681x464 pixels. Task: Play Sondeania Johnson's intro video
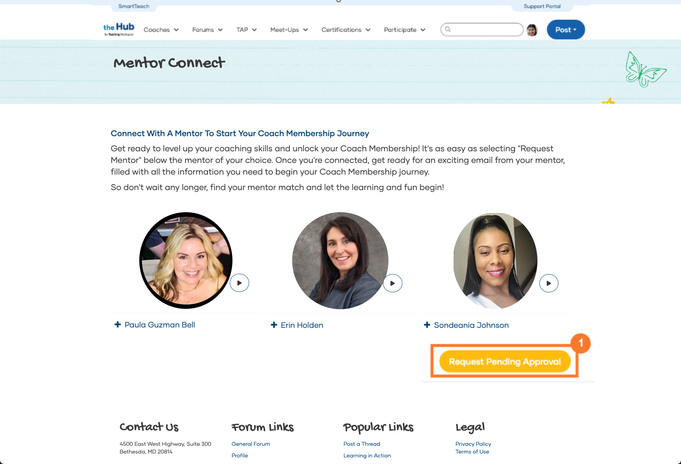coord(549,283)
